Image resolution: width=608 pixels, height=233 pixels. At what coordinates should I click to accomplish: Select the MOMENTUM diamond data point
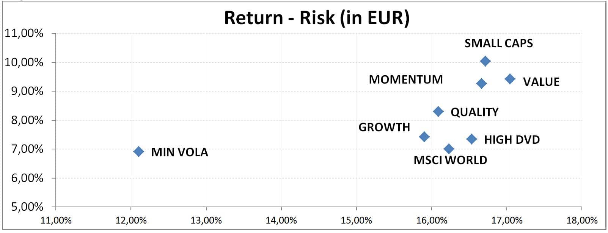pos(481,84)
